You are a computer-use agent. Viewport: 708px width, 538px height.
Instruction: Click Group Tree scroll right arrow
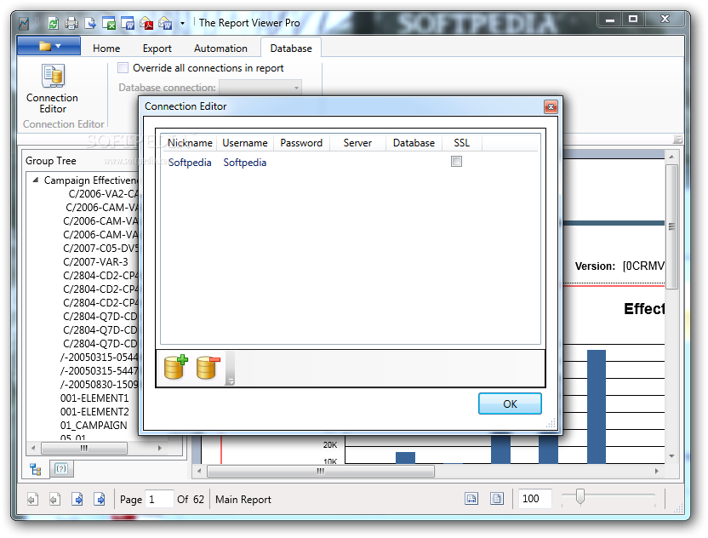click(x=159, y=448)
